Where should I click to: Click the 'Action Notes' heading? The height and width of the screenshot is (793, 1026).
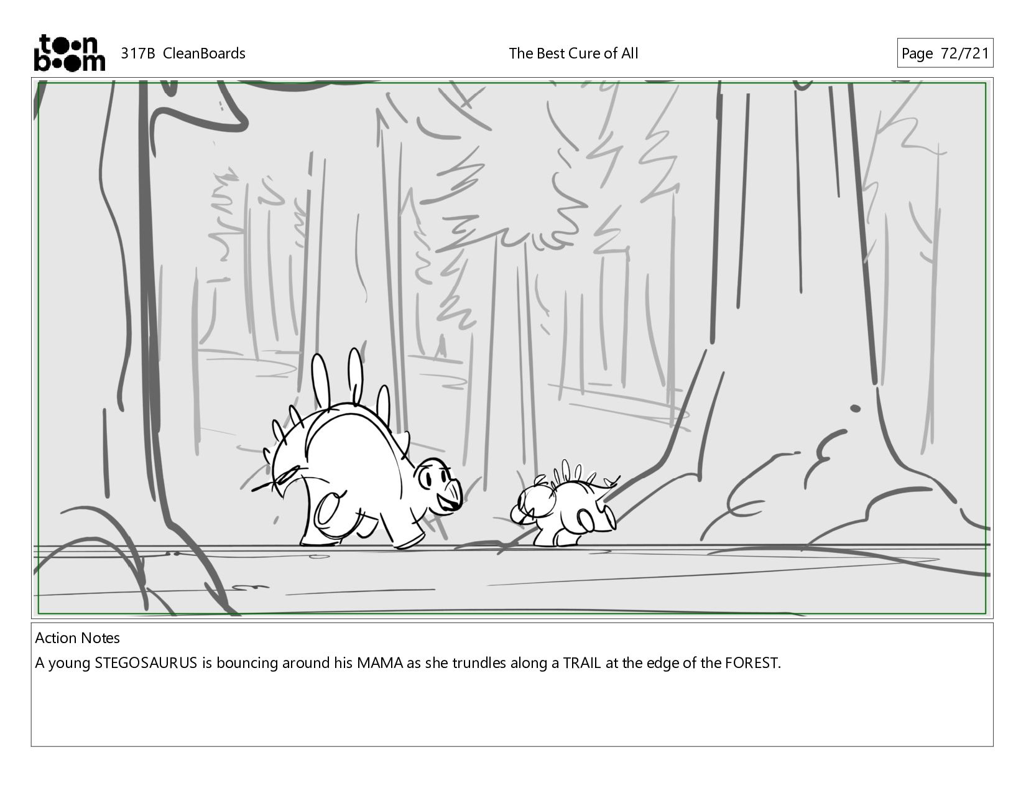coord(78,638)
